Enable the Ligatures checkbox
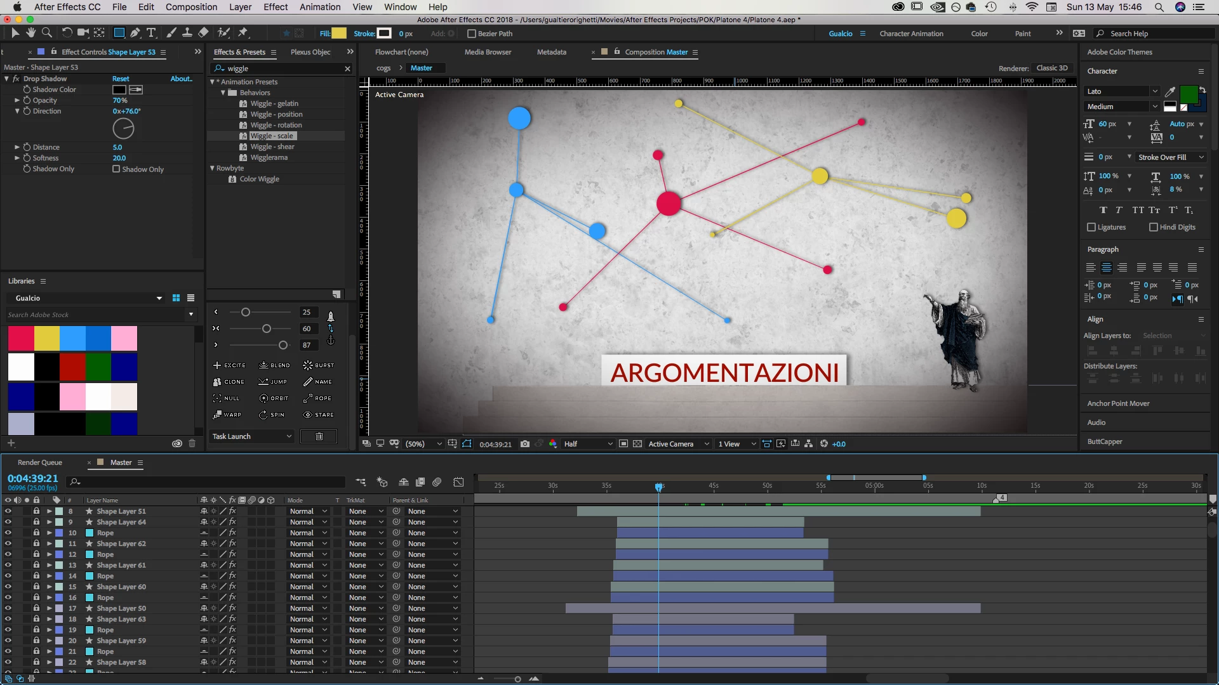The width and height of the screenshot is (1219, 685). [1091, 227]
